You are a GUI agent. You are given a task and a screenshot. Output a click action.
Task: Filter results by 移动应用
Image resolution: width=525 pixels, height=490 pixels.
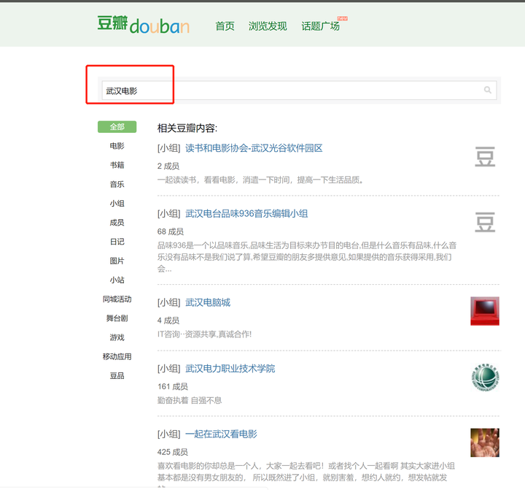[117, 356]
